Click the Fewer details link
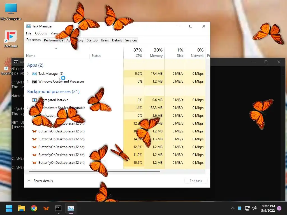Viewport: 287px width, 215px height. [x=43, y=181]
